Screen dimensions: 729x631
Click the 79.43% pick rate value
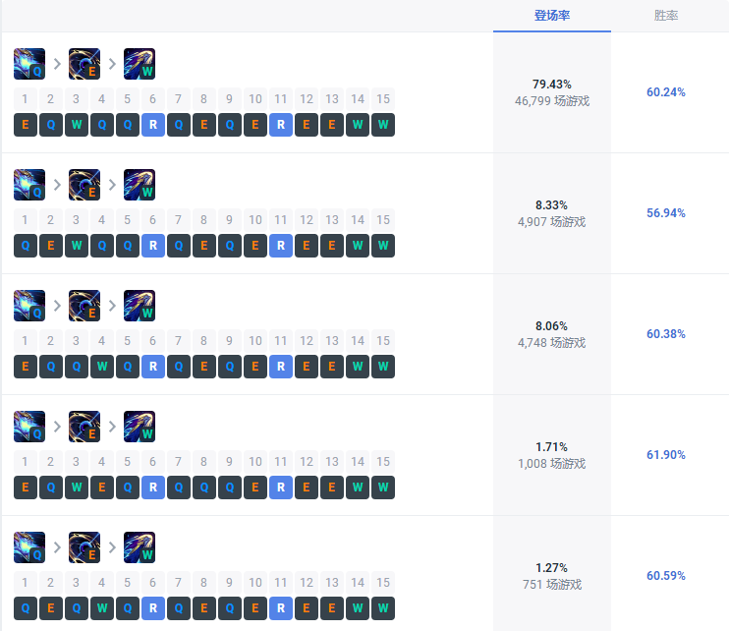pyautogui.click(x=552, y=85)
